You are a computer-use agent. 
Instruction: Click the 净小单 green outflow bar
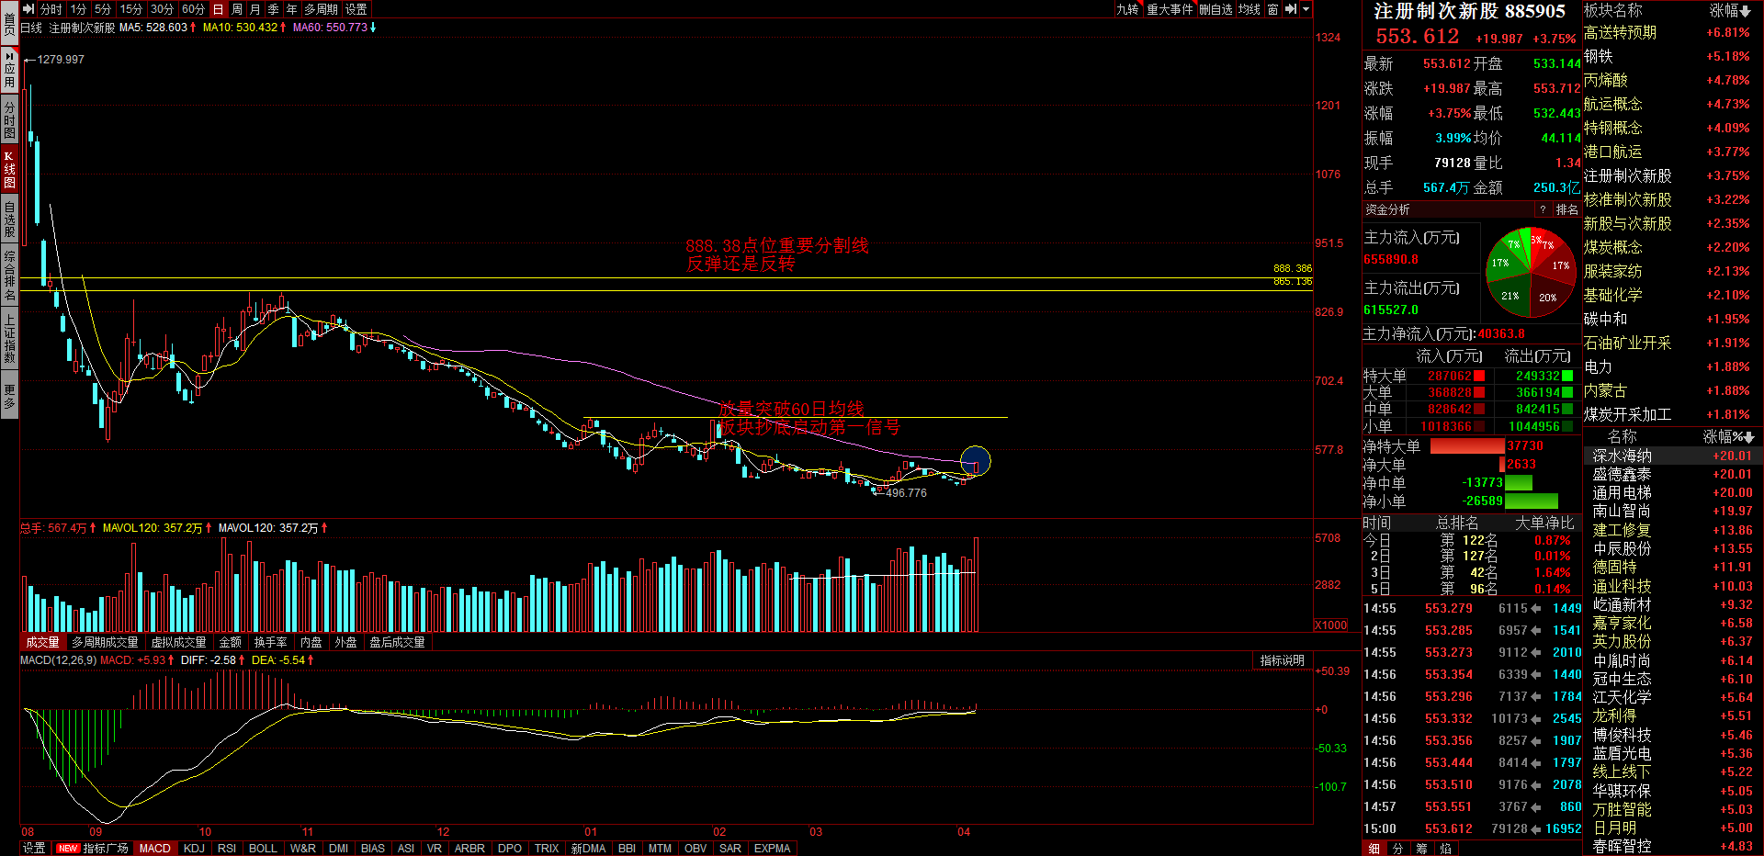click(x=1531, y=501)
